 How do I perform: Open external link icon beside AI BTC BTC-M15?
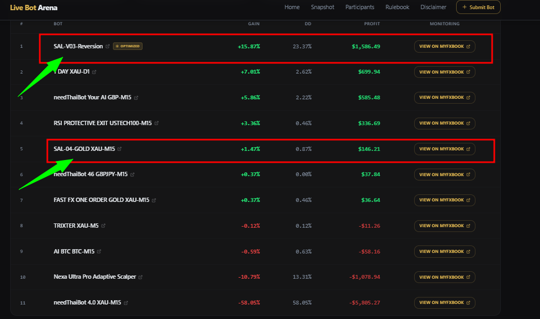pyautogui.click(x=100, y=251)
